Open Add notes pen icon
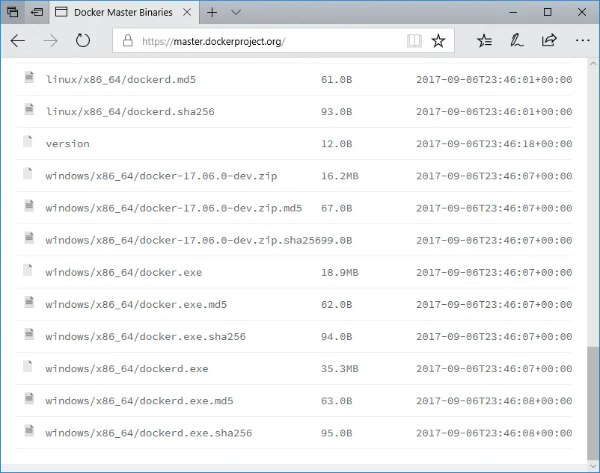 (516, 41)
